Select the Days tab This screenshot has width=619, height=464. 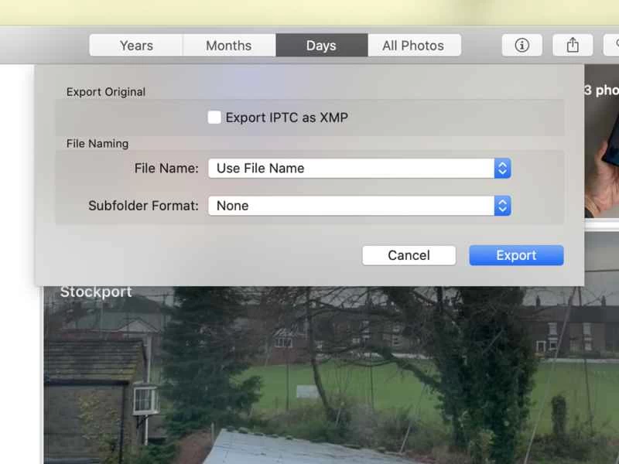point(321,45)
